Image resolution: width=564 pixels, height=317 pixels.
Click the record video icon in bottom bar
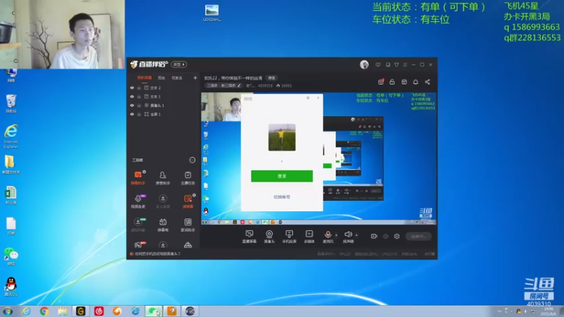pyautogui.click(x=374, y=236)
